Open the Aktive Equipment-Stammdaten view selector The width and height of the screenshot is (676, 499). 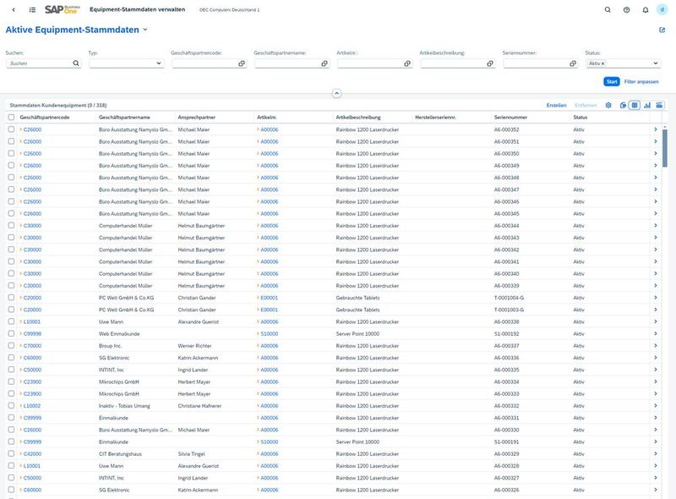tap(145, 30)
